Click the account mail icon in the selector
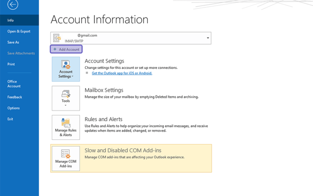 [x=57, y=38]
